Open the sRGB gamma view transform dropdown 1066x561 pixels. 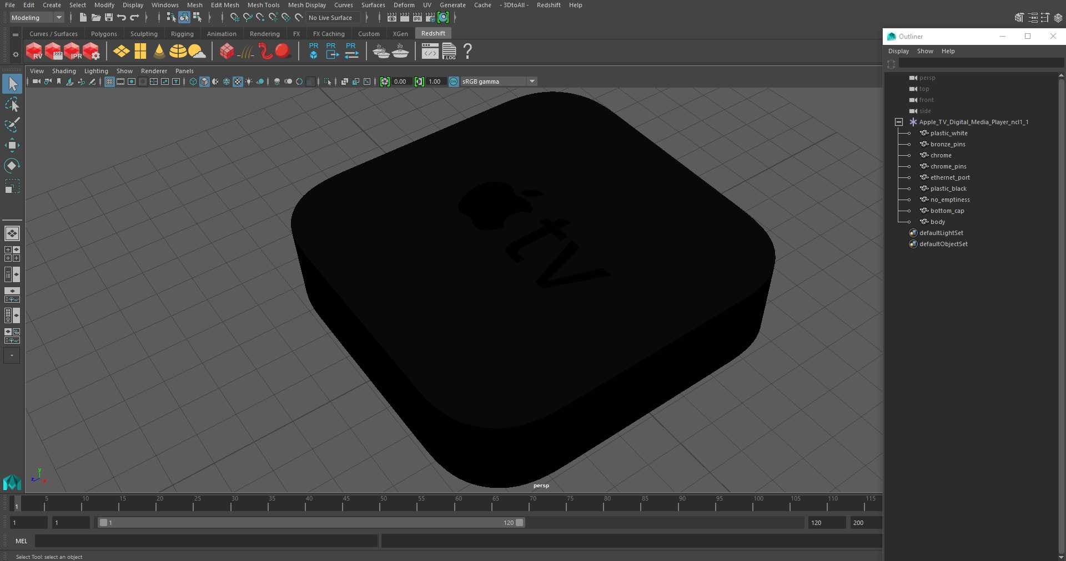(x=499, y=81)
